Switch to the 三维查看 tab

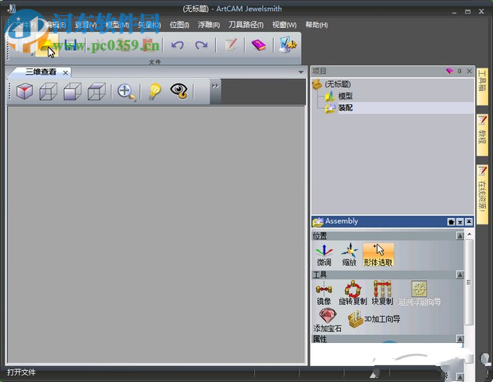[41, 72]
